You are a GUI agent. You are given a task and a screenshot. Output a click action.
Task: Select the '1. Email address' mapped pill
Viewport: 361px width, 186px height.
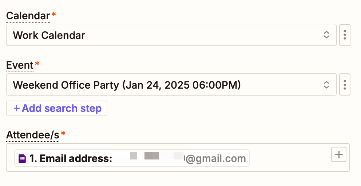(x=132, y=158)
